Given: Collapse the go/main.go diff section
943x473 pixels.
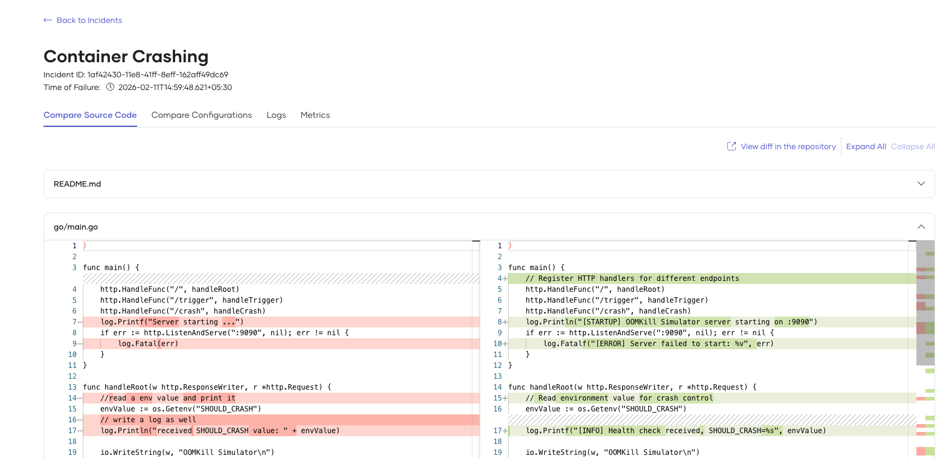Looking at the screenshot, I should pos(921,227).
